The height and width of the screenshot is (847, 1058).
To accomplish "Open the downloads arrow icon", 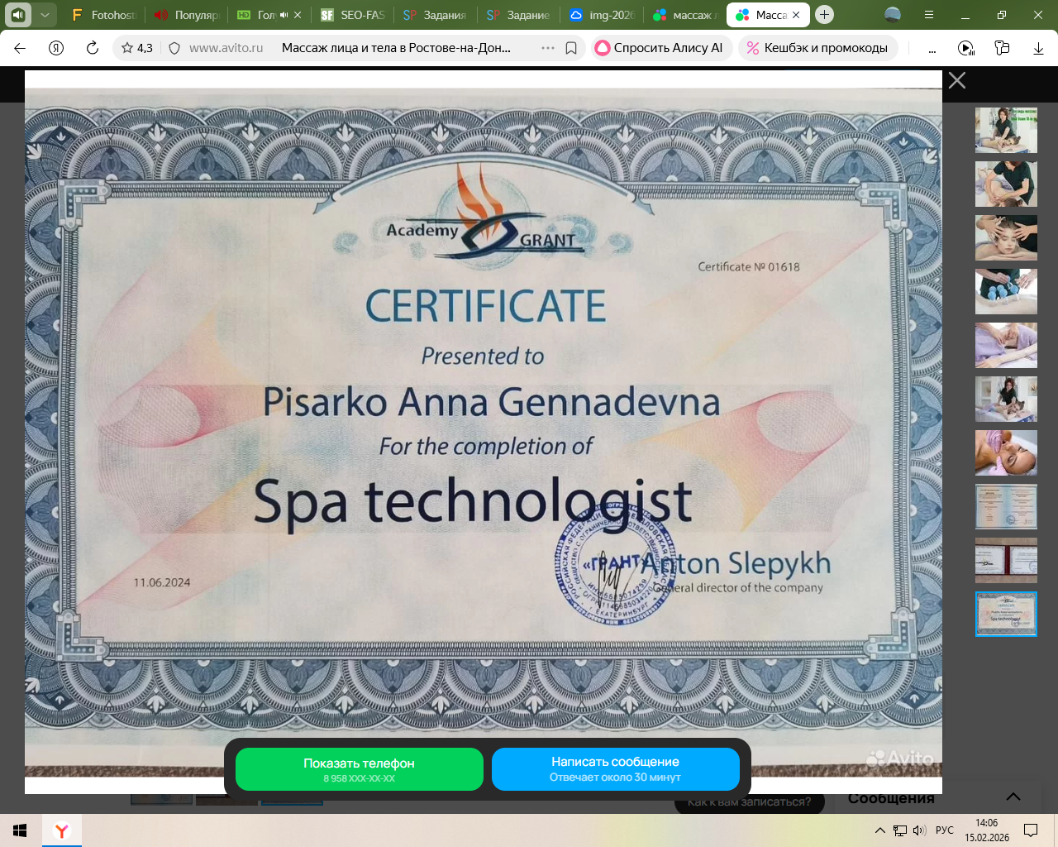I will coord(1038,48).
